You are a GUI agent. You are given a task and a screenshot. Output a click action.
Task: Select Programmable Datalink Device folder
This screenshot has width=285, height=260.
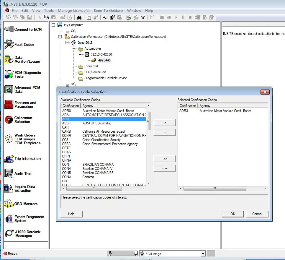coord(106,78)
